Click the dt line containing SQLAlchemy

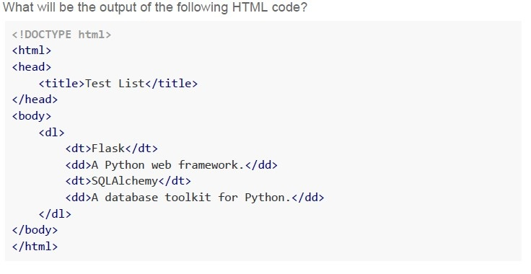point(128,181)
